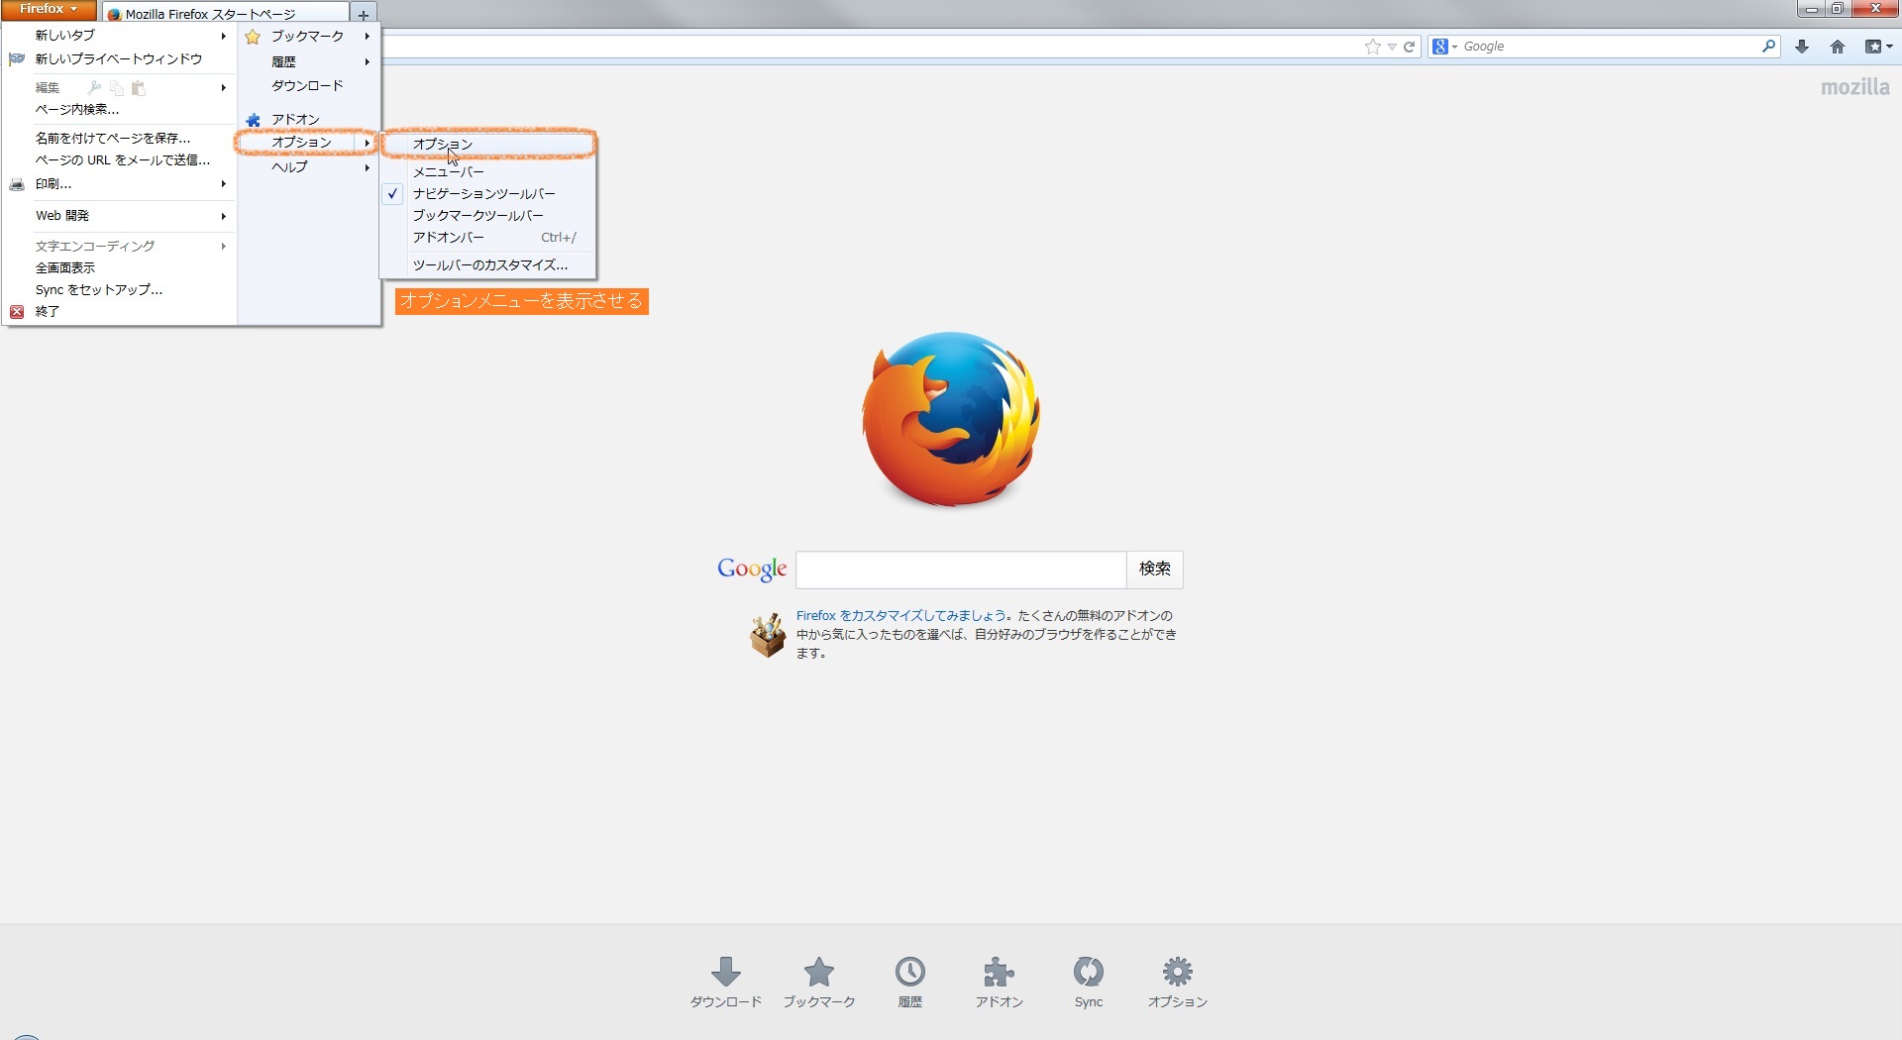Click the Google search box on start page
Screen dimensions: 1902x1040
tap(961, 570)
